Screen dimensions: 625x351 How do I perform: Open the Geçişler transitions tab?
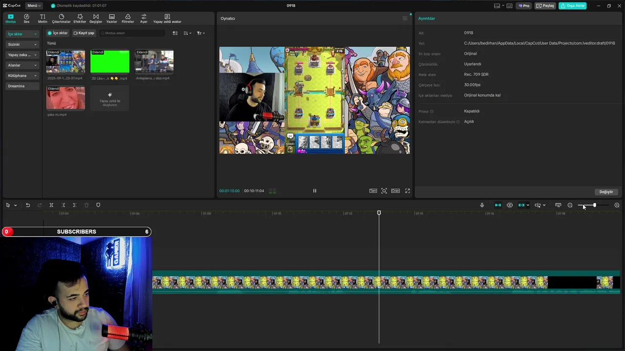click(96, 19)
